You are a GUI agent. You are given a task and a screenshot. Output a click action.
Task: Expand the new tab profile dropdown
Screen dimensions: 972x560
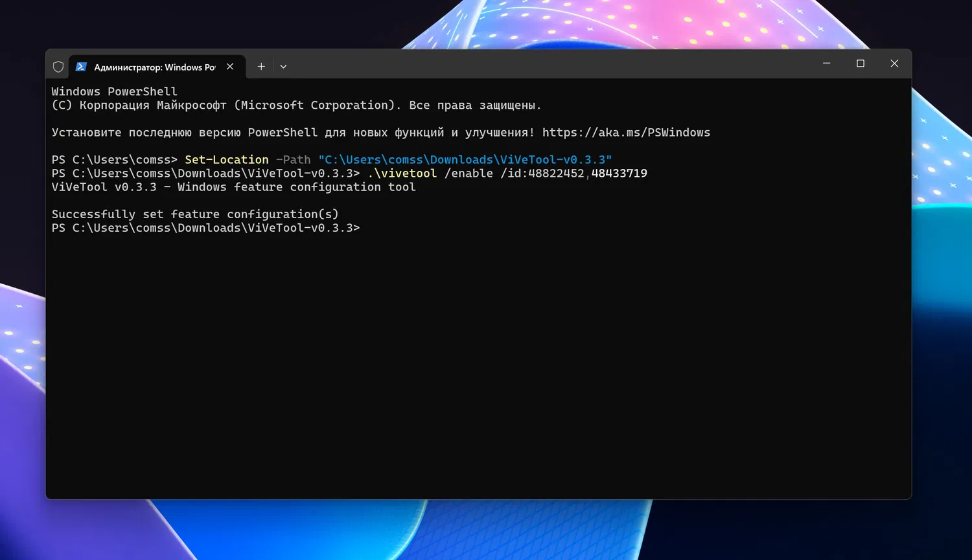(x=283, y=67)
